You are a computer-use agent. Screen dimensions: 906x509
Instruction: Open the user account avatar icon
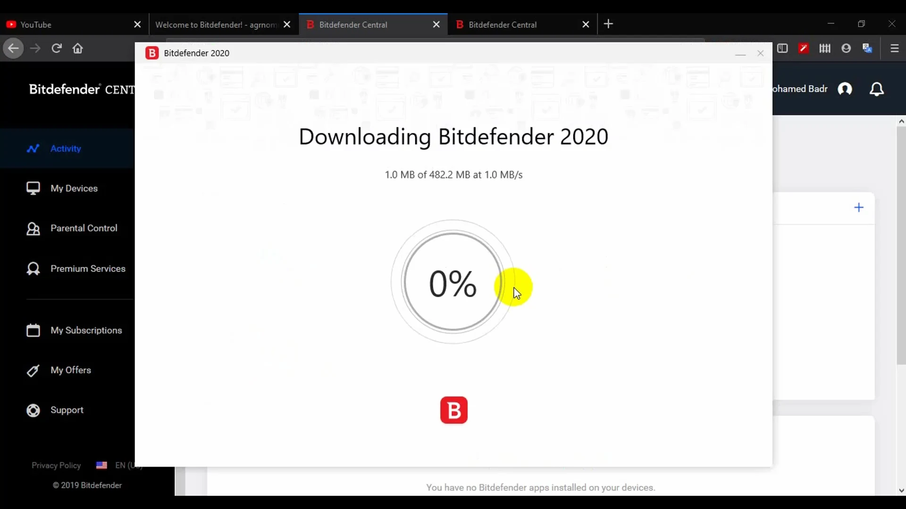pos(845,89)
